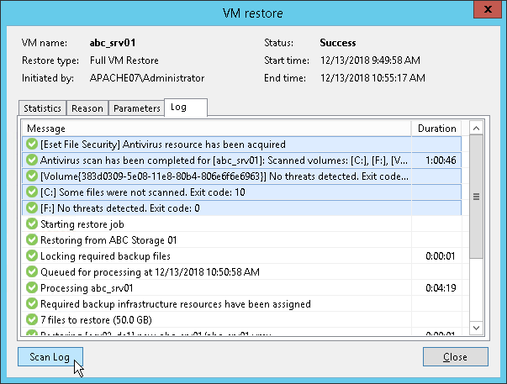Viewport: 507px width, 384px height.
Task: Click green icon beside Restoring from ABC Storage 01
Action: click(x=32, y=240)
